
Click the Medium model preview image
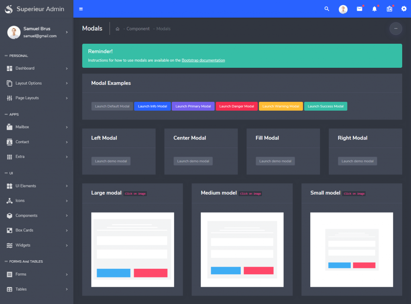(x=242, y=250)
